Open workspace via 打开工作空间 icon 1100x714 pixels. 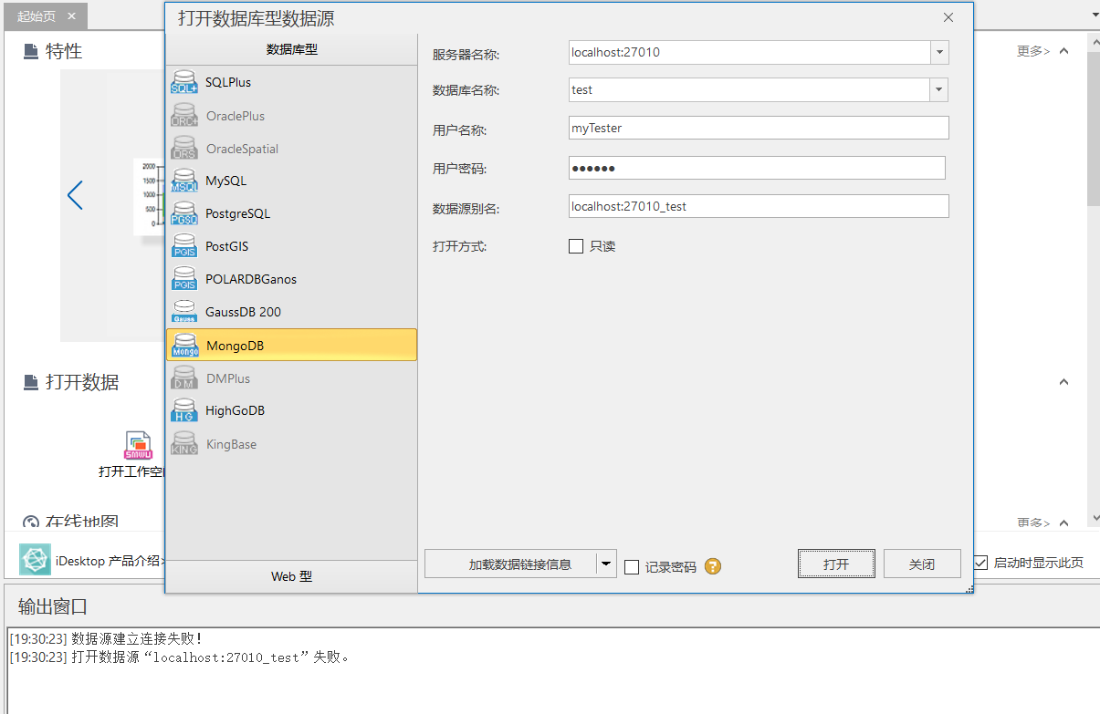(x=138, y=446)
